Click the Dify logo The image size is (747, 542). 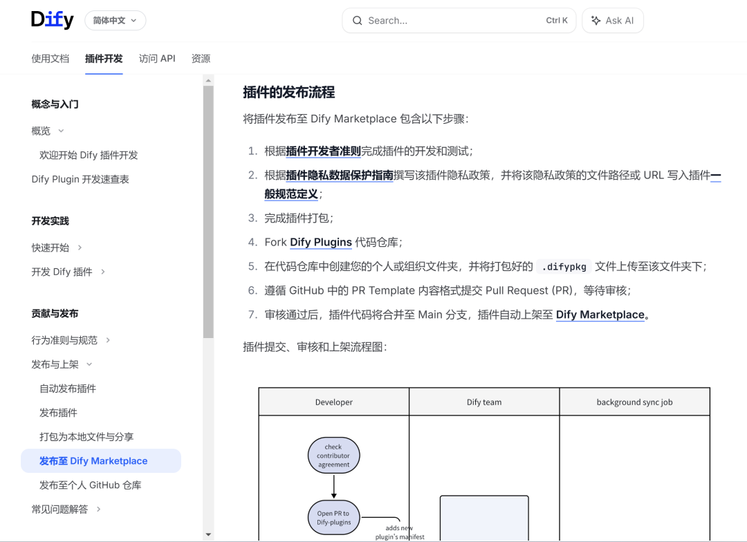click(52, 20)
